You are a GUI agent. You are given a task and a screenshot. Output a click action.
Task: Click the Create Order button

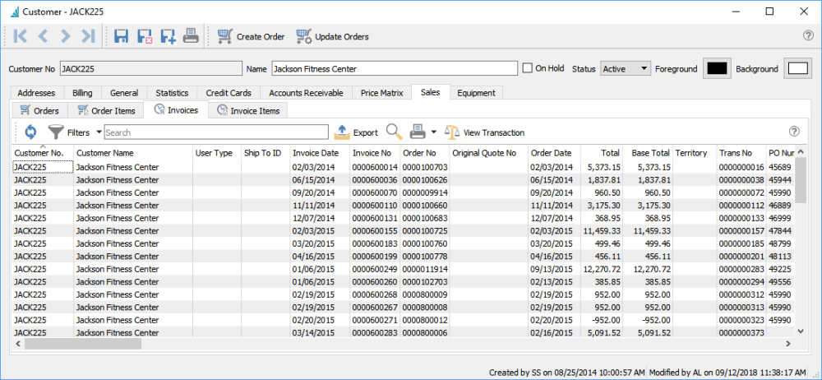(x=252, y=36)
